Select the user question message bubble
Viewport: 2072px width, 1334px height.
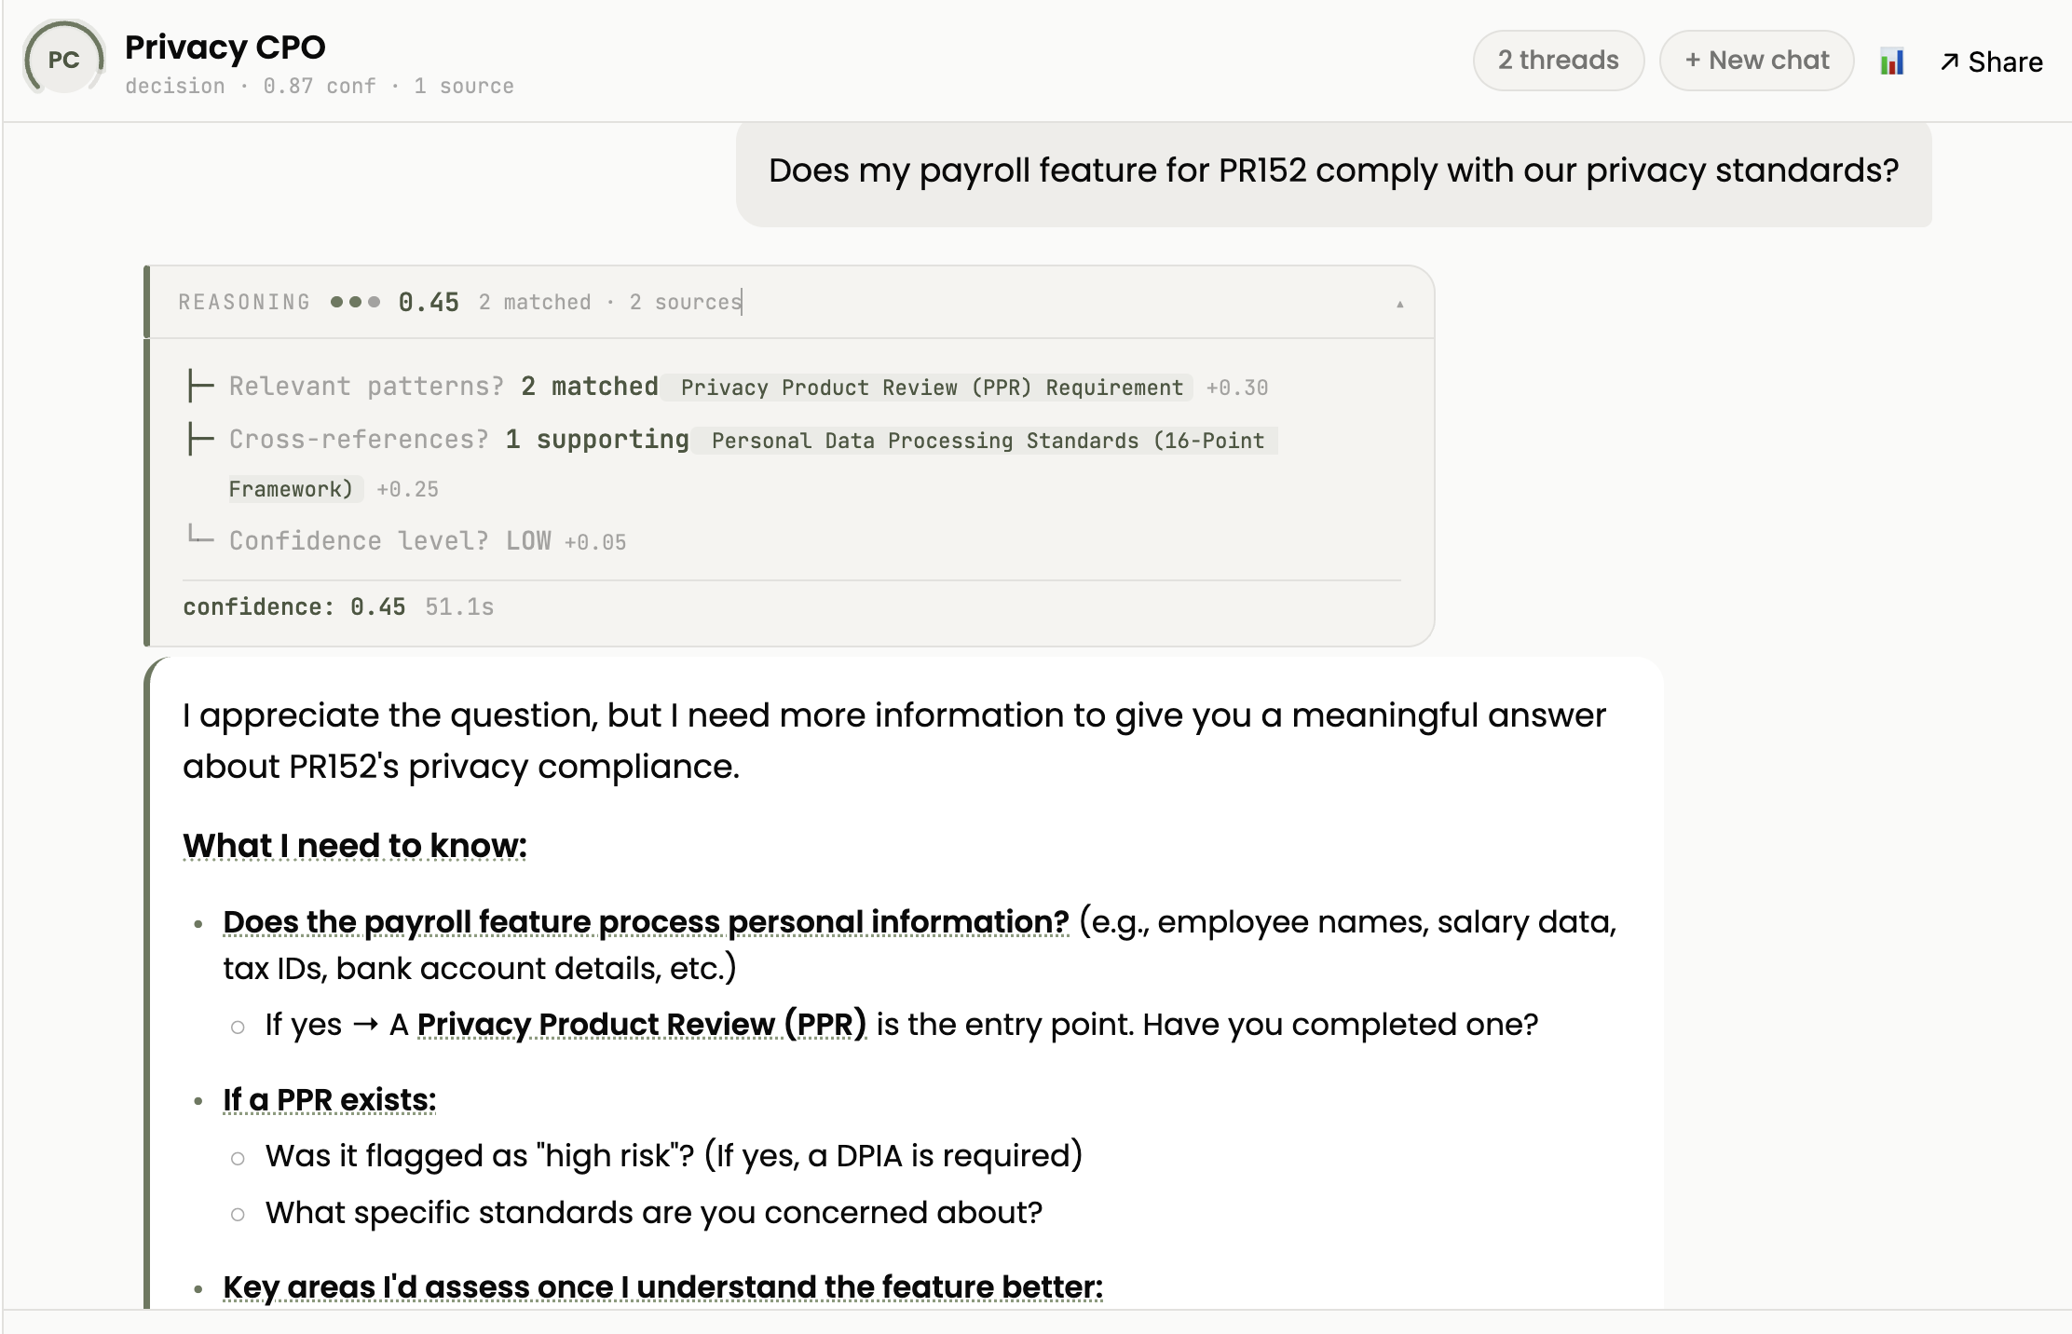coord(1333,172)
